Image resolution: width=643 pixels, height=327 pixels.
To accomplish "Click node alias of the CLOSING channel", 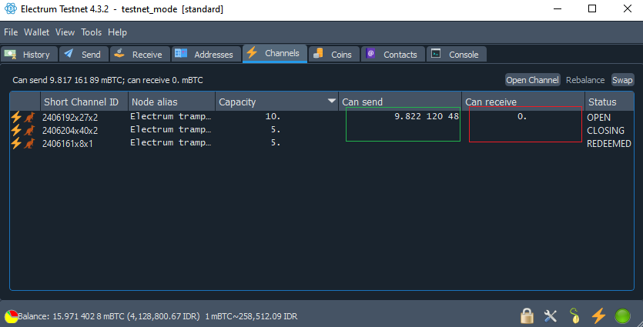I will 171,129.
